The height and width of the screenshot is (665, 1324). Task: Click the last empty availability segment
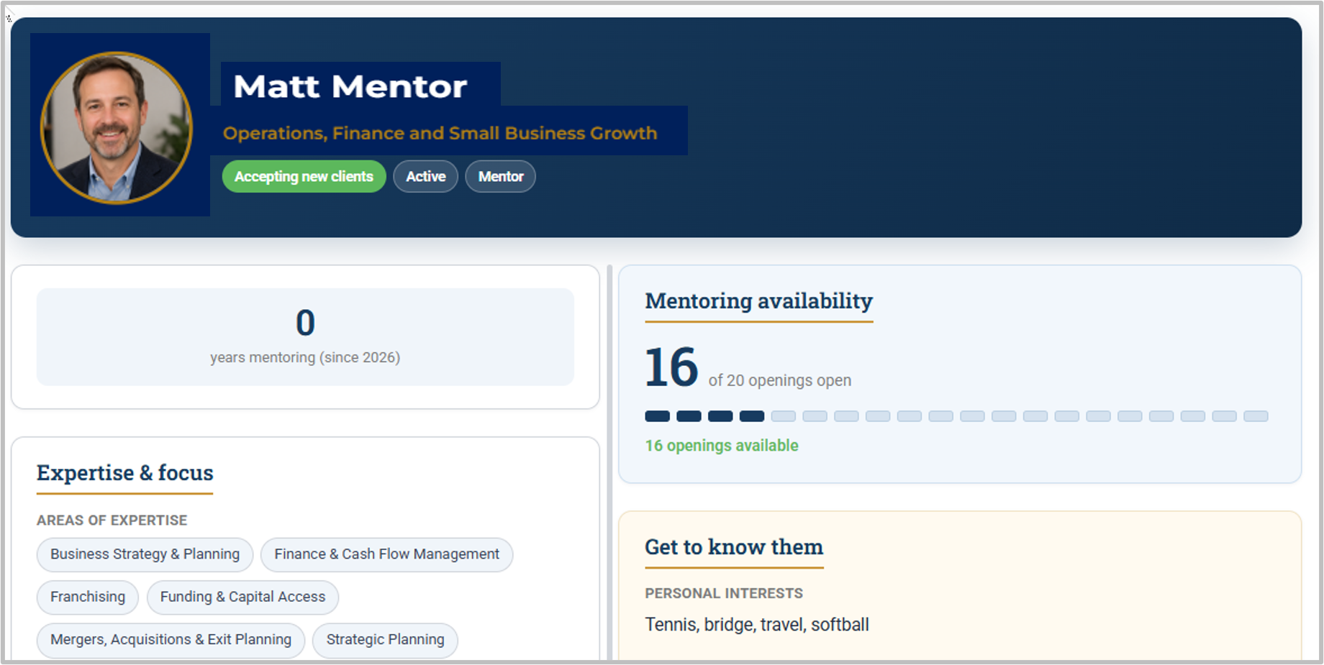(1256, 416)
